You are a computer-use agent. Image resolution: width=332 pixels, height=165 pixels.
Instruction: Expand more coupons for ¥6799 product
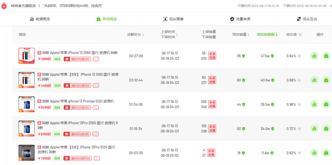coord(96,134)
